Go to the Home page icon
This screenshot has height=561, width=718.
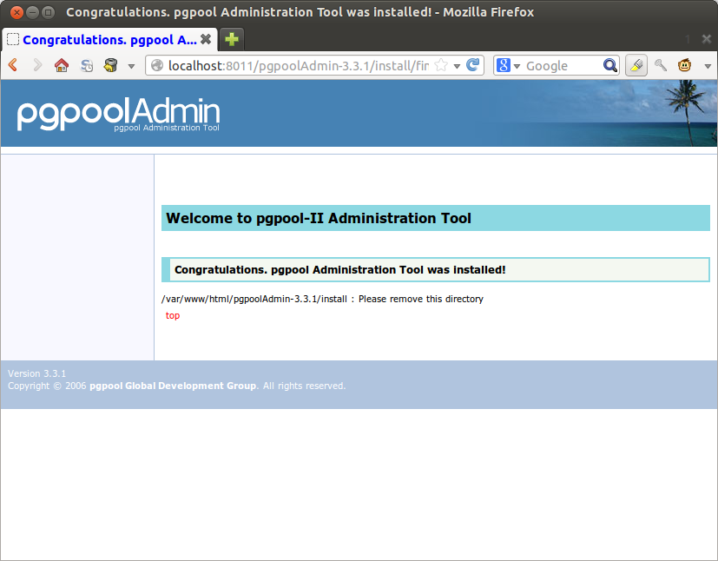tap(62, 65)
